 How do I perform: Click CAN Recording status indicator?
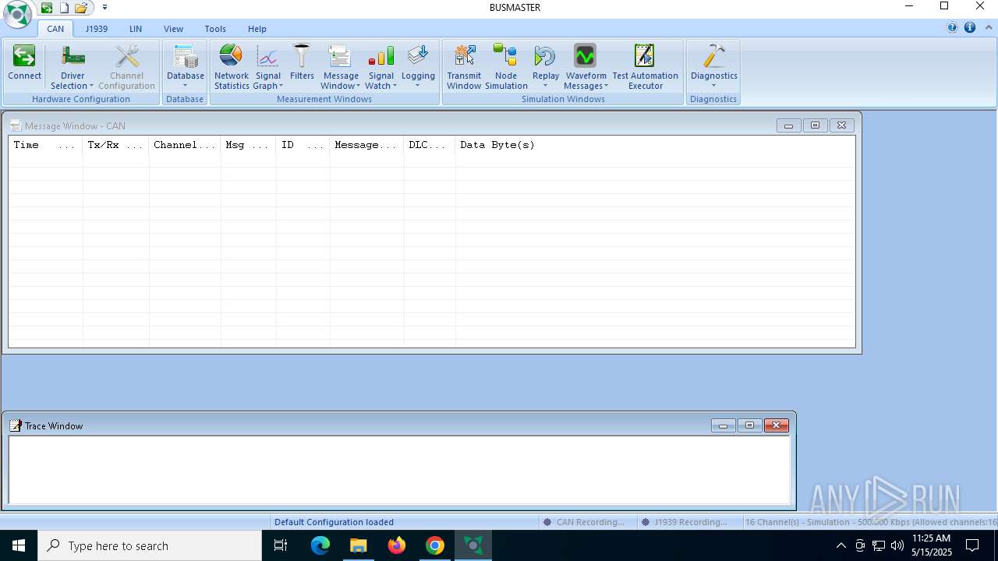584,522
